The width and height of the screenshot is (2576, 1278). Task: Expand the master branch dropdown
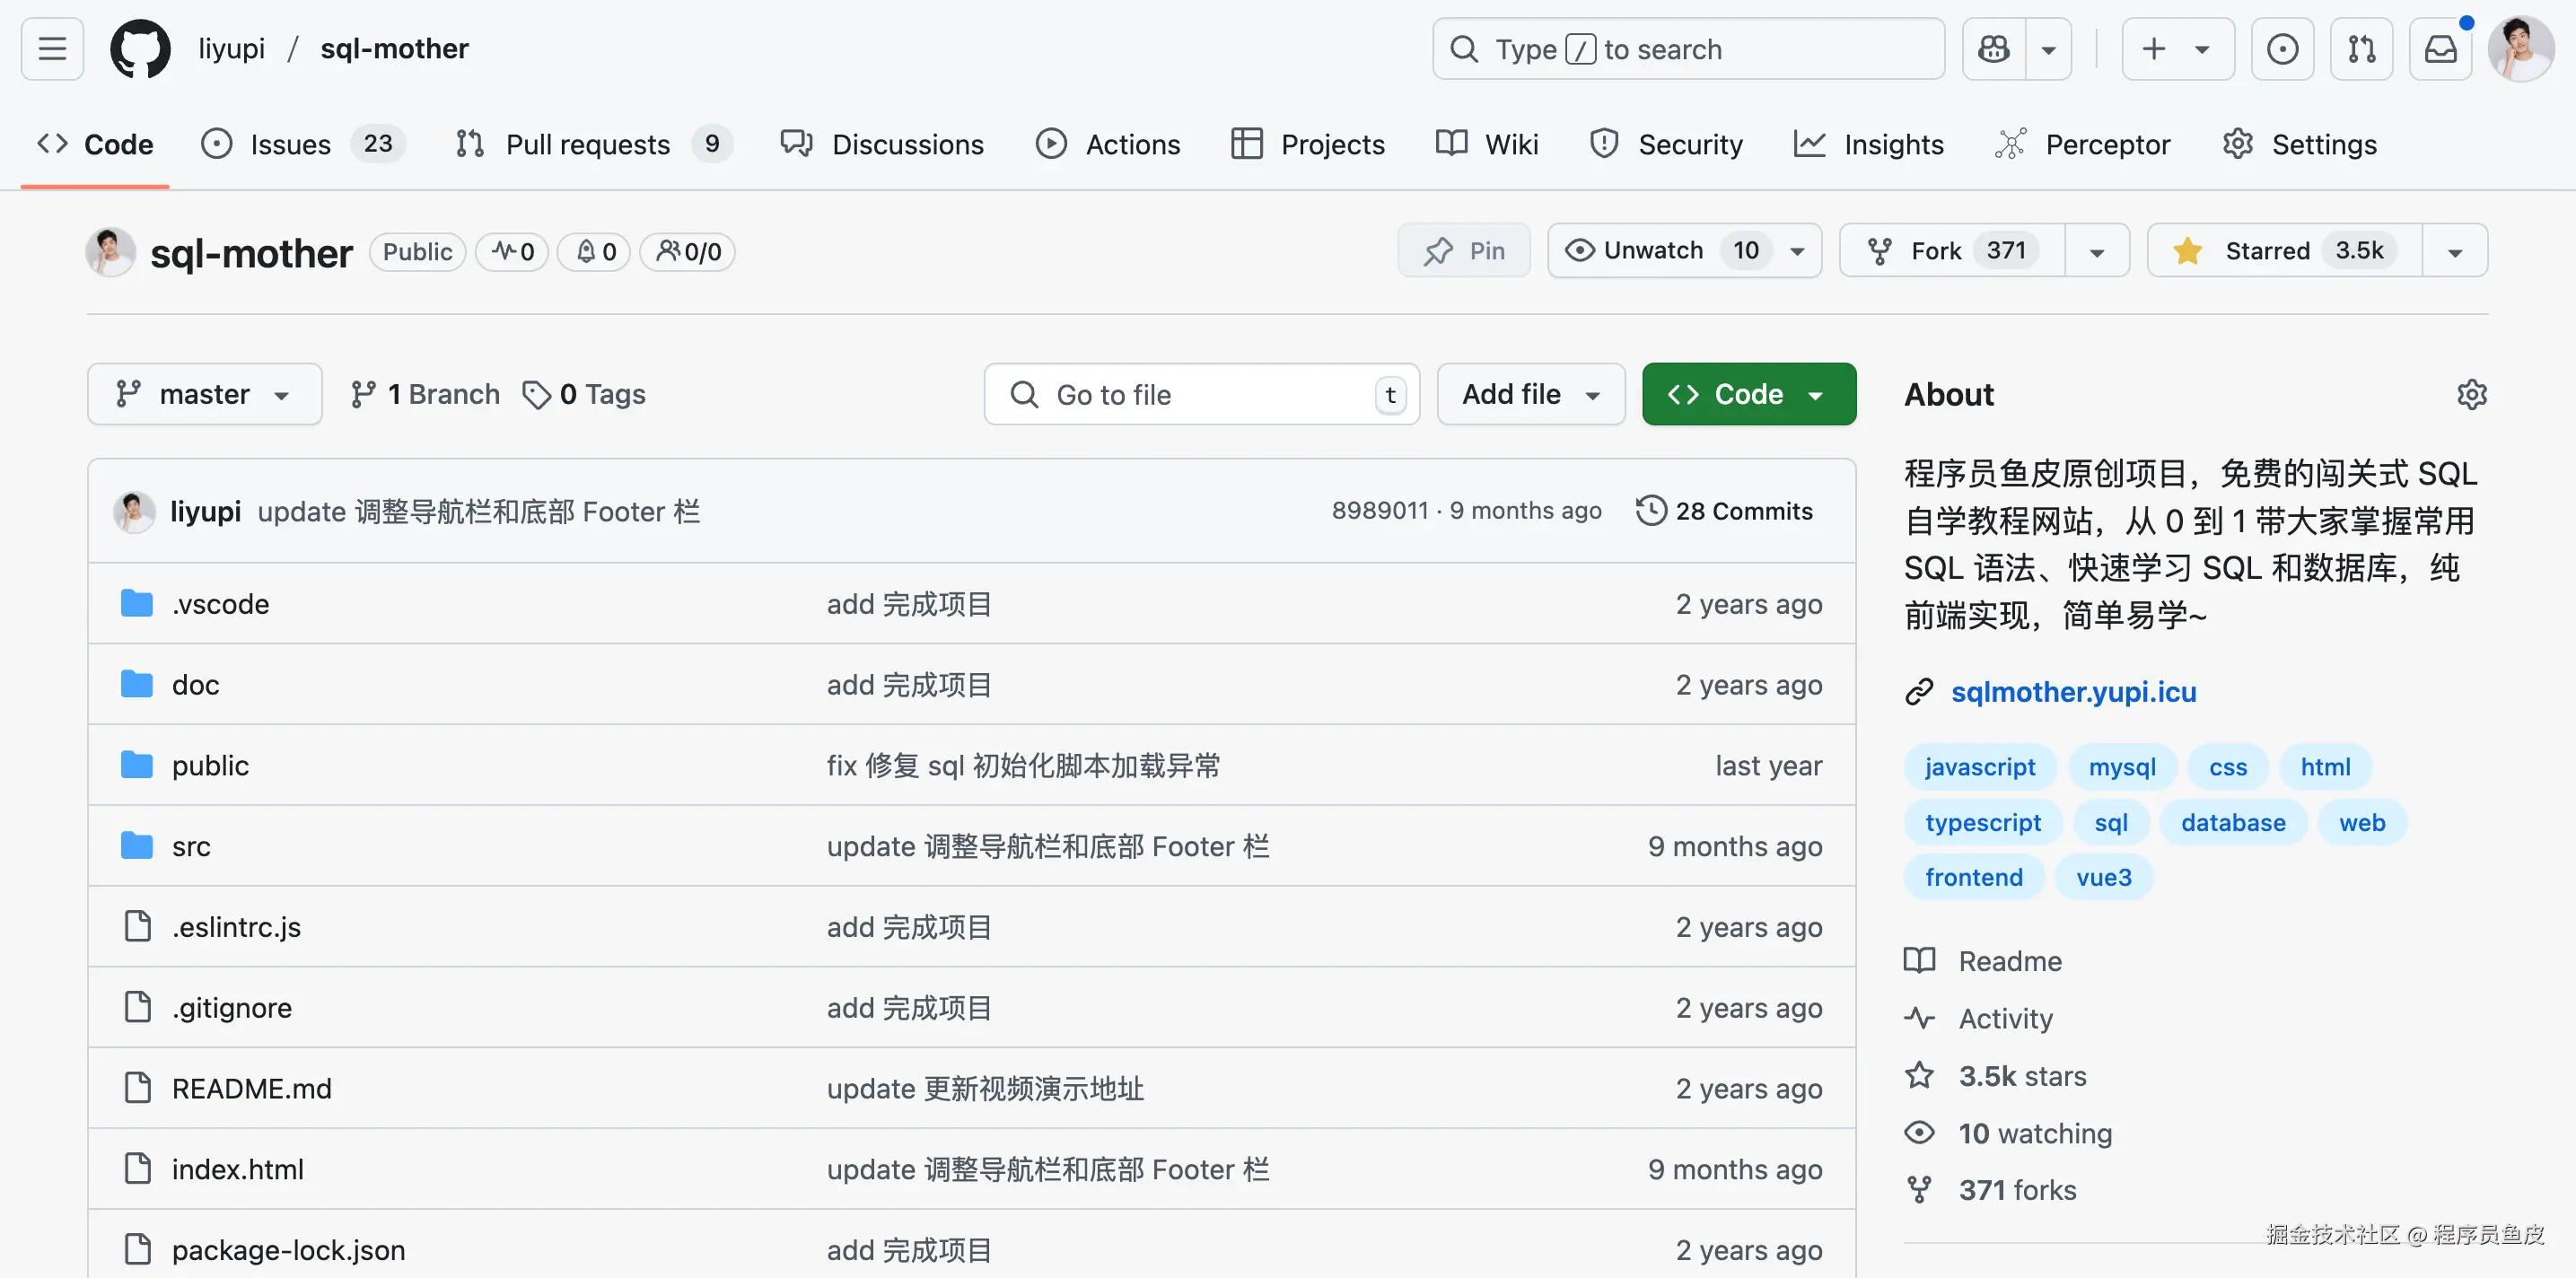[204, 394]
